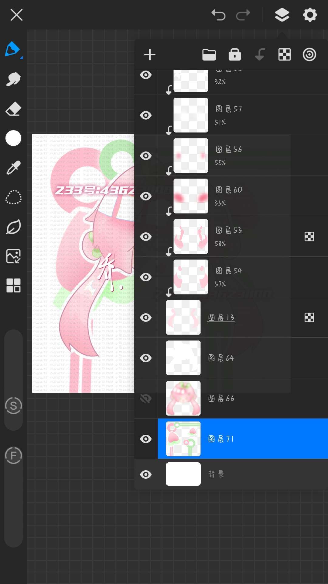Click the 图层 71 name label
This screenshot has height=584, width=328.
(x=221, y=439)
